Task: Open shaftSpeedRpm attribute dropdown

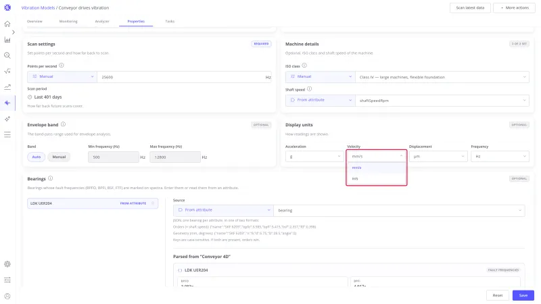Action: point(442,101)
